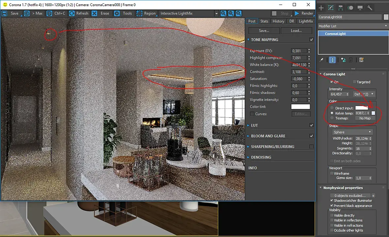Switch to the DR tab
Viewport: 389px width, 237px height.
[x=292, y=21]
